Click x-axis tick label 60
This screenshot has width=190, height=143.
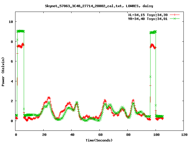100,135
